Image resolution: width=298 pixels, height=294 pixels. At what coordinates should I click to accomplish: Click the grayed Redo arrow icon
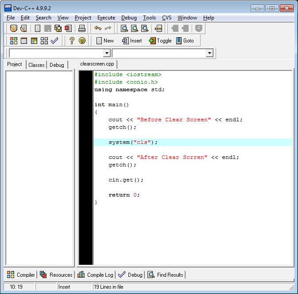click(x=108, y=28)
